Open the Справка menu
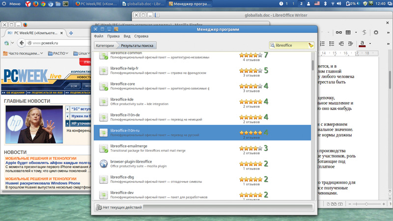 (141, 36)
